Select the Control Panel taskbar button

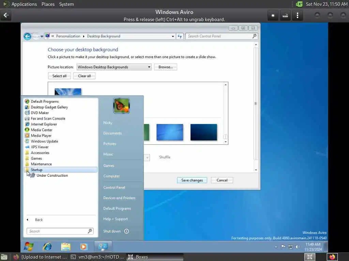click(103, 247)
